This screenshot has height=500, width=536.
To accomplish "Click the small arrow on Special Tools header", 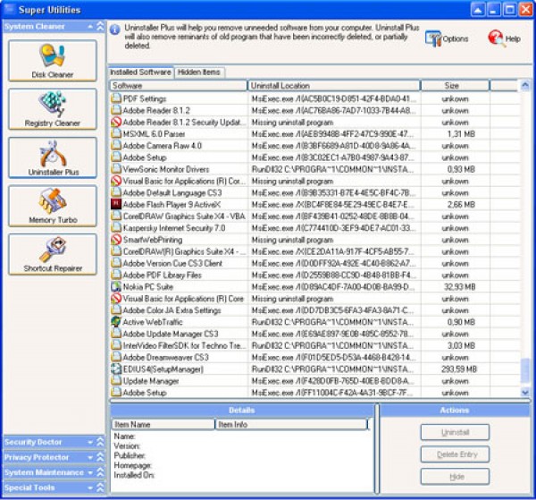I will tap(90, 487).
